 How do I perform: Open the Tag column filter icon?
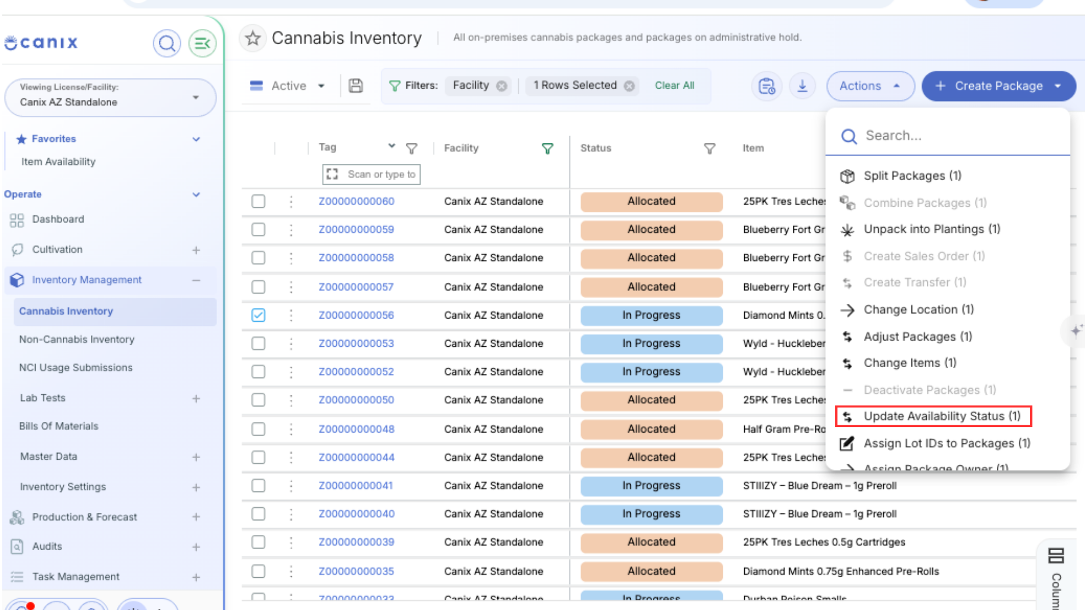[x=412, y=149]
